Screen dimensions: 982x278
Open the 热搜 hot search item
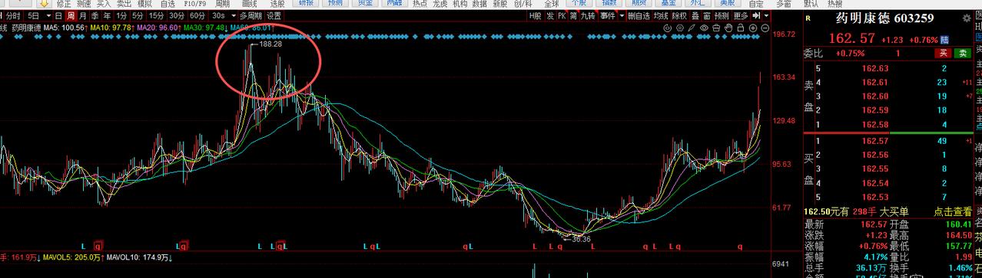[835, 3]
